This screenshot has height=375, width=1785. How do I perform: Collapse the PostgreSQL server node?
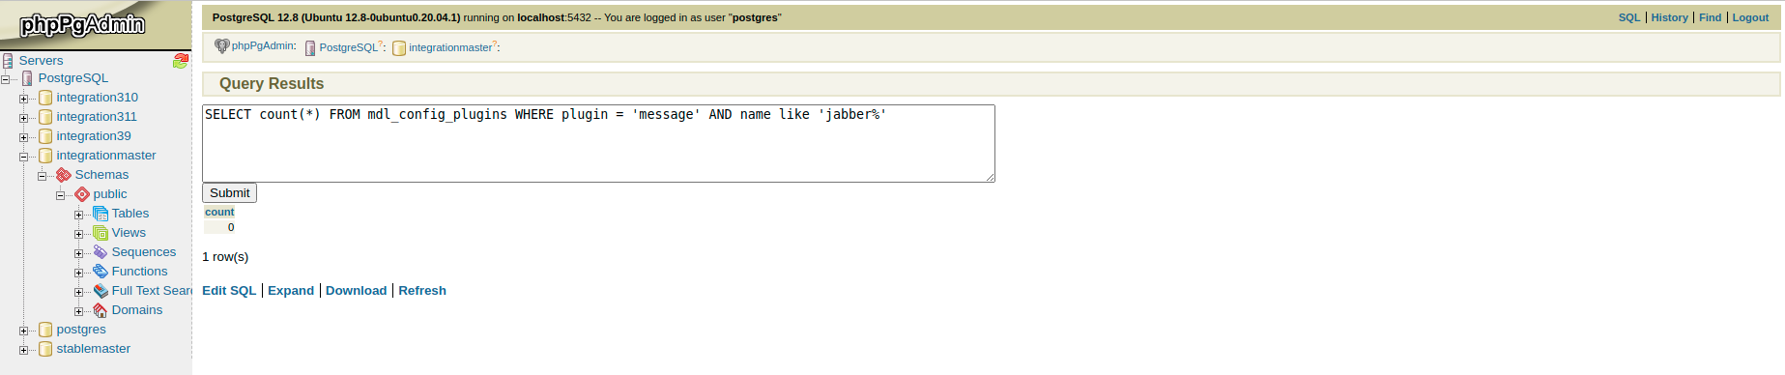click(x=5, y=79)
